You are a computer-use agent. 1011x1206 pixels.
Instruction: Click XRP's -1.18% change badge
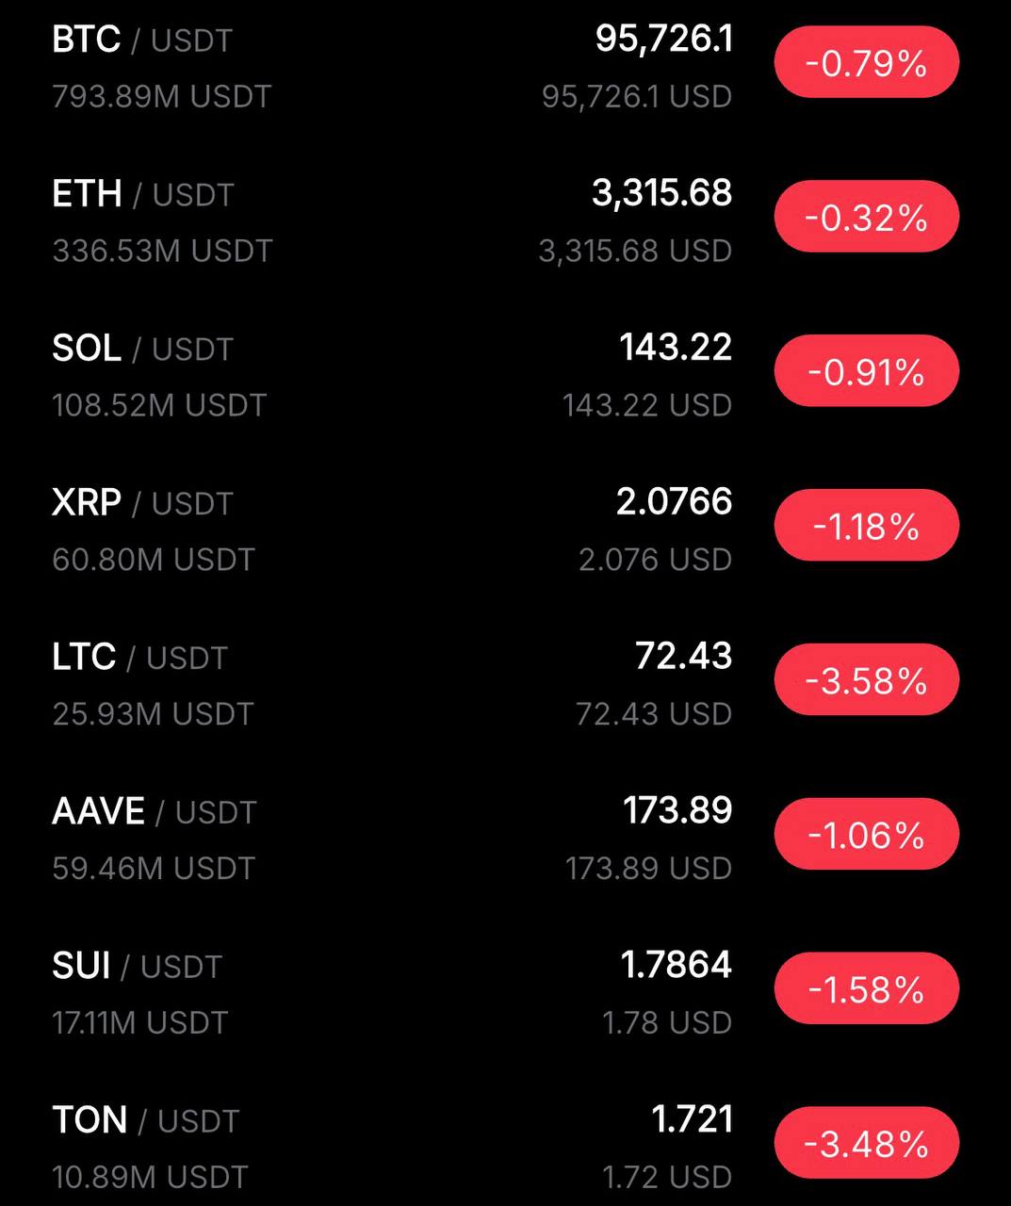pyautogui.click(x=866, y=526)
